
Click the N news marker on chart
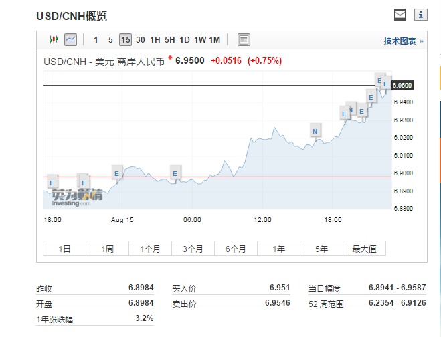point(315,131)
